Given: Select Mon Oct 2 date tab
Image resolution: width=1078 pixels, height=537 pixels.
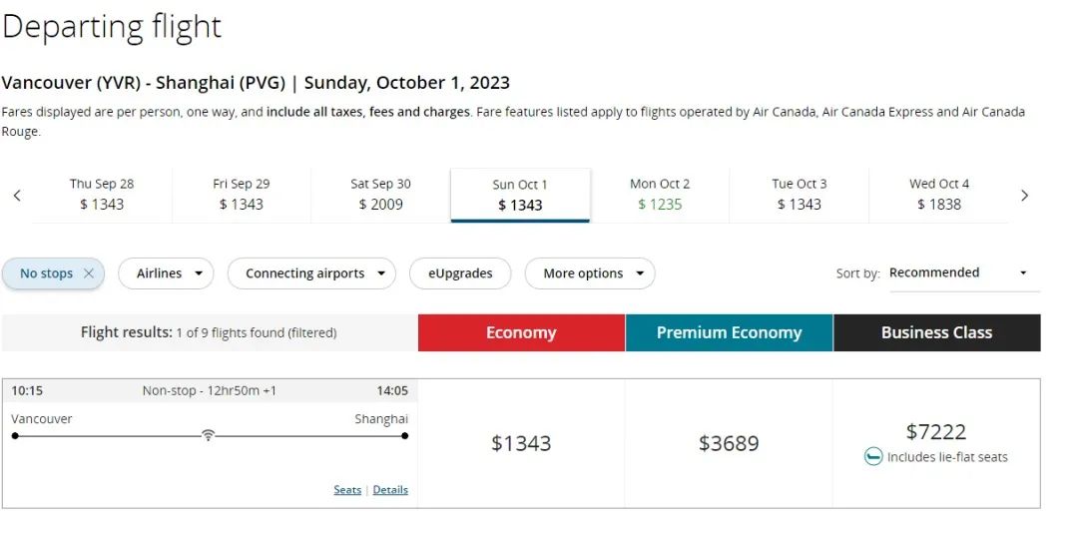Looking at the screenshot, I should pos(660,195).
